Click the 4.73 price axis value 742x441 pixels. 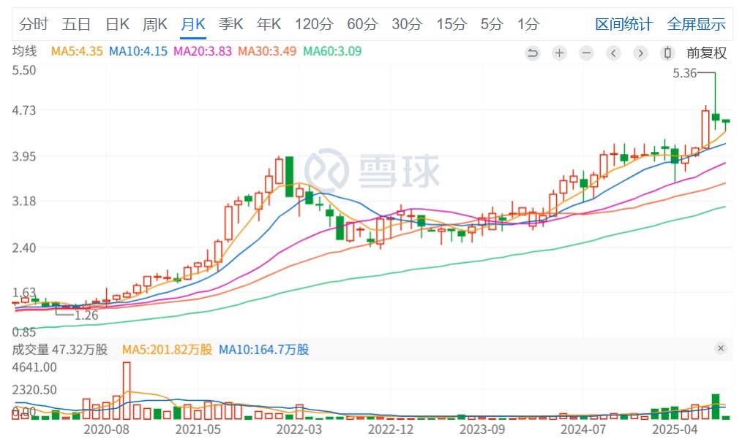(x=24, y=110)
